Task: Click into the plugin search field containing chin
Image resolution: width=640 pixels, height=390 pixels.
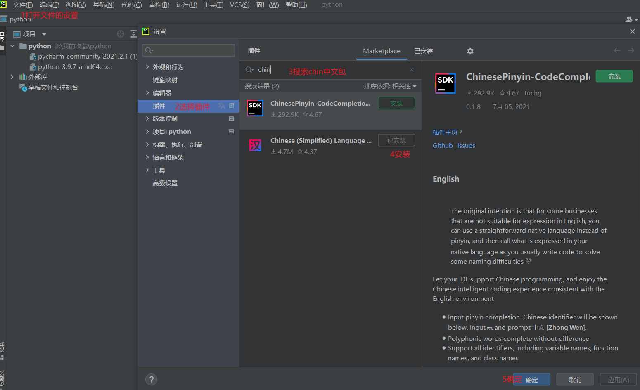Action: 330,70
